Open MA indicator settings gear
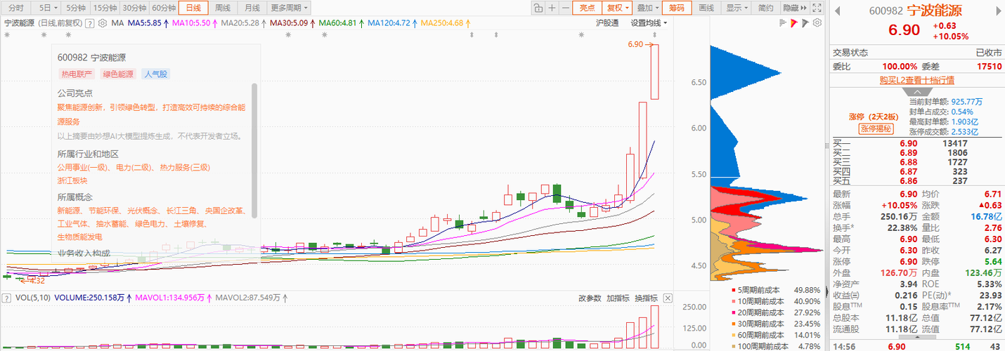 click(x=103, y=23)
